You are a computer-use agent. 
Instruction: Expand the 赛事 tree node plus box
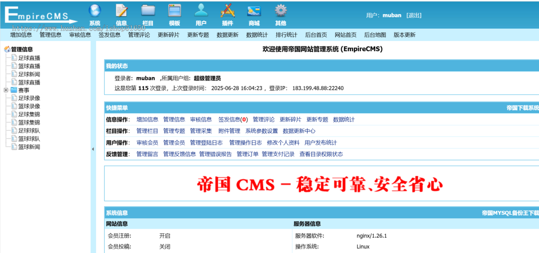coord(6,90)
